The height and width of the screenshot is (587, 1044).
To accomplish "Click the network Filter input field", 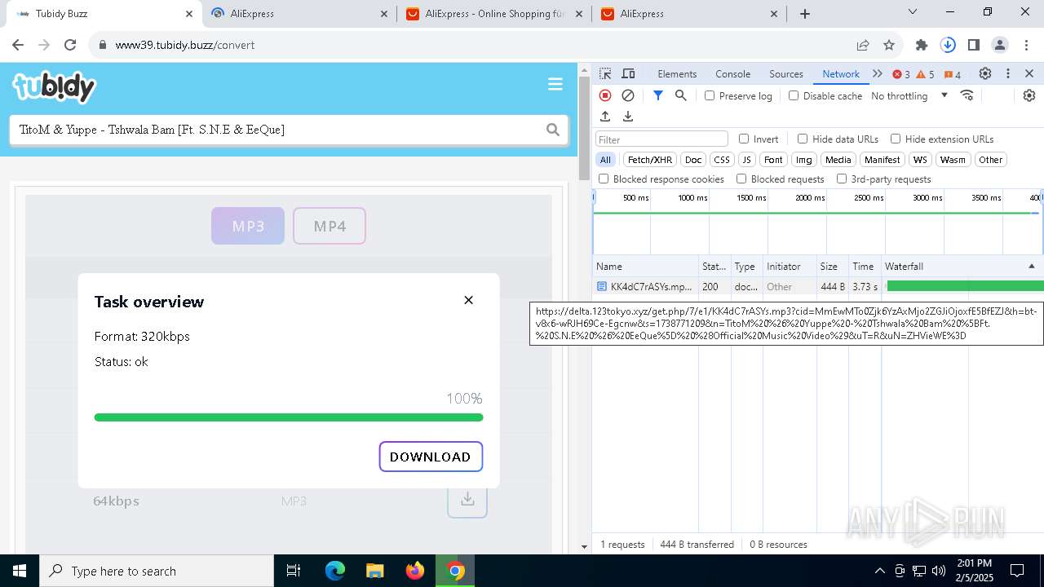I will (661, 139).
